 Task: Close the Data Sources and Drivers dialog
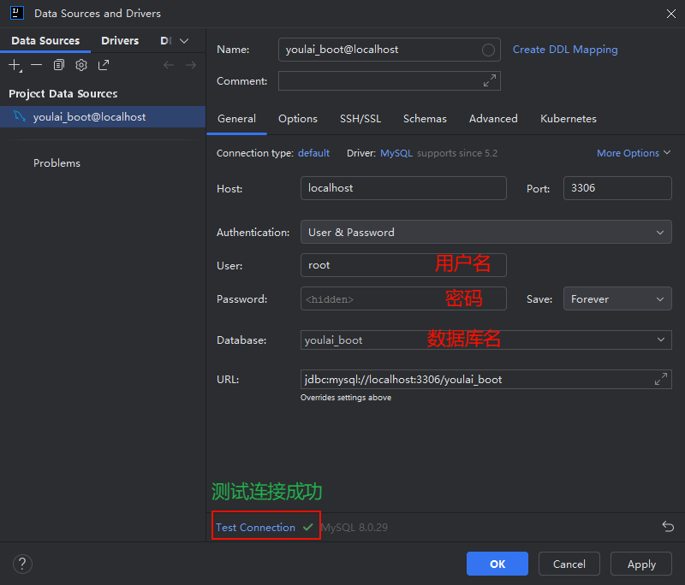coord(671,14)
